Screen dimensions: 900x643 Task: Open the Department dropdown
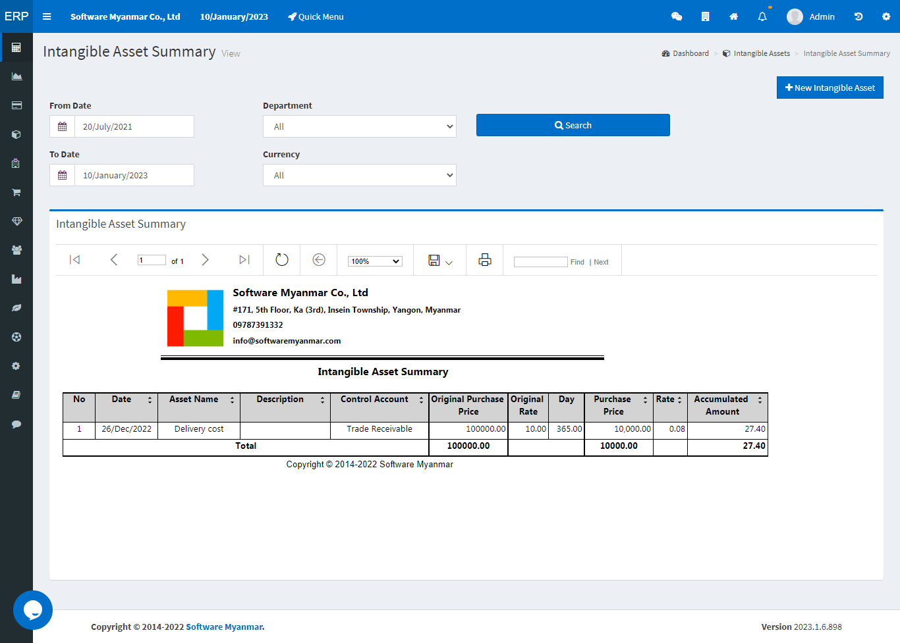[360, 126]
